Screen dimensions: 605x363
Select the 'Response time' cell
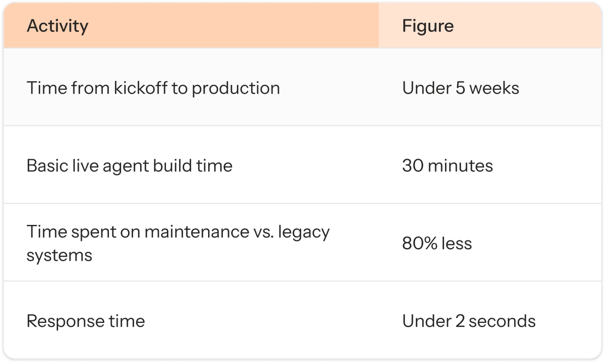pos(86,321)
